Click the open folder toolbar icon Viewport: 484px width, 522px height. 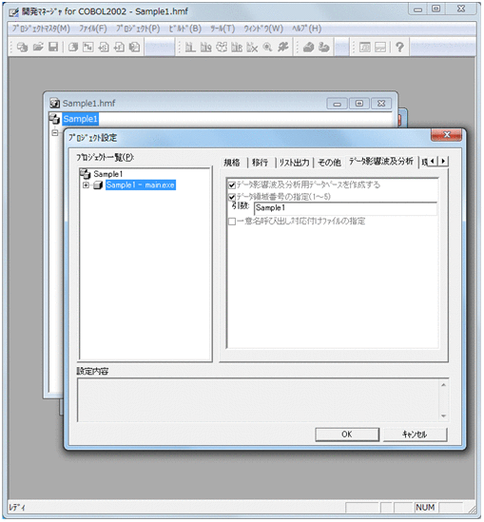coord(38,48)
